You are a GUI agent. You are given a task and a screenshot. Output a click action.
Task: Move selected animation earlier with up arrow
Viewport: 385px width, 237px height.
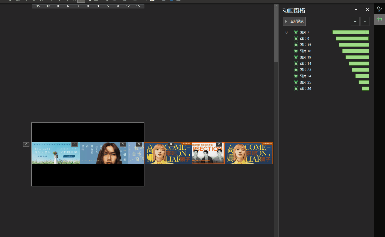click(355, 21)
